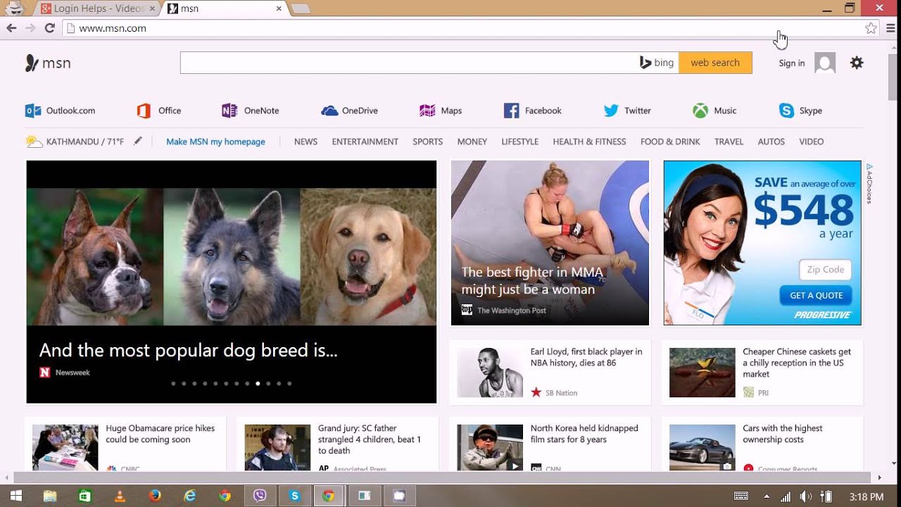
Task: Click the Bing search input box
Action: pos(408,63)
